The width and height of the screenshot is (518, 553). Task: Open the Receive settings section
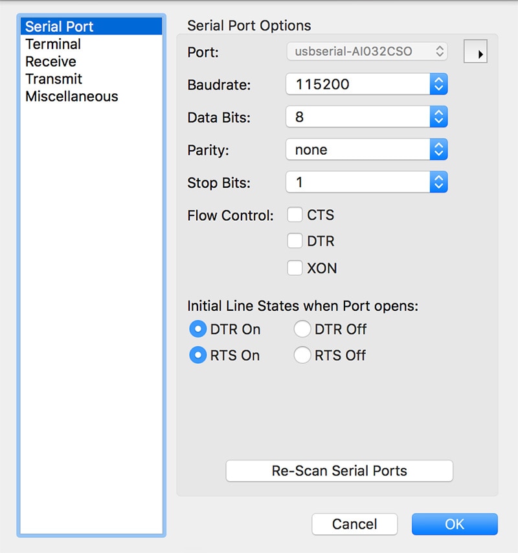tap(51, 62)
